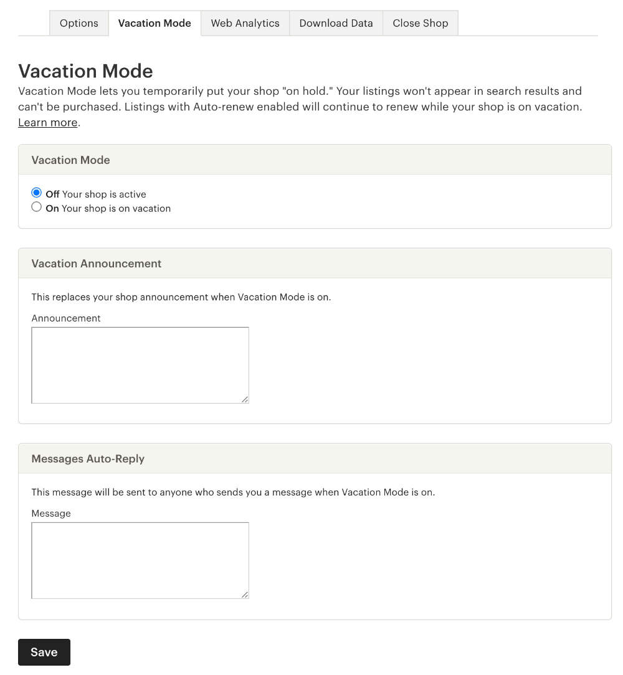The image size is (623, 675).
Task: Select the Vacation Mode tab
Action: point(154,23)
